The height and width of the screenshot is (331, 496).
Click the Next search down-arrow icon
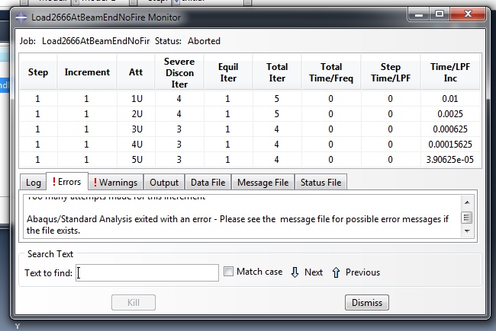pos(295,272)
